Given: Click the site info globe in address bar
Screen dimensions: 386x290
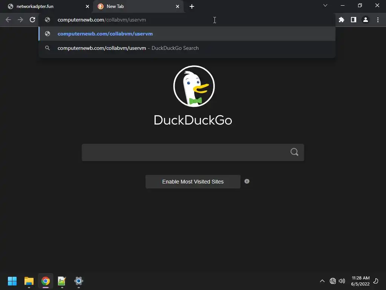Looking at the screenshot, I should point(47,20).
